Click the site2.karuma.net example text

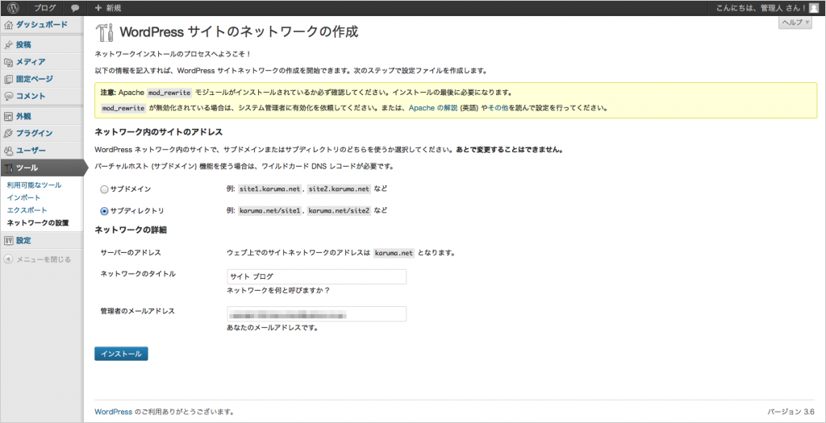point(340,189)
